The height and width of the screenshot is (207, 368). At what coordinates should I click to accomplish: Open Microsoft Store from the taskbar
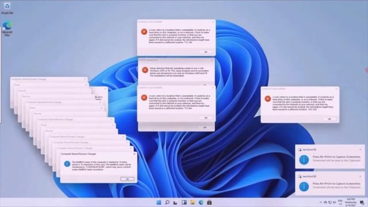209,202
